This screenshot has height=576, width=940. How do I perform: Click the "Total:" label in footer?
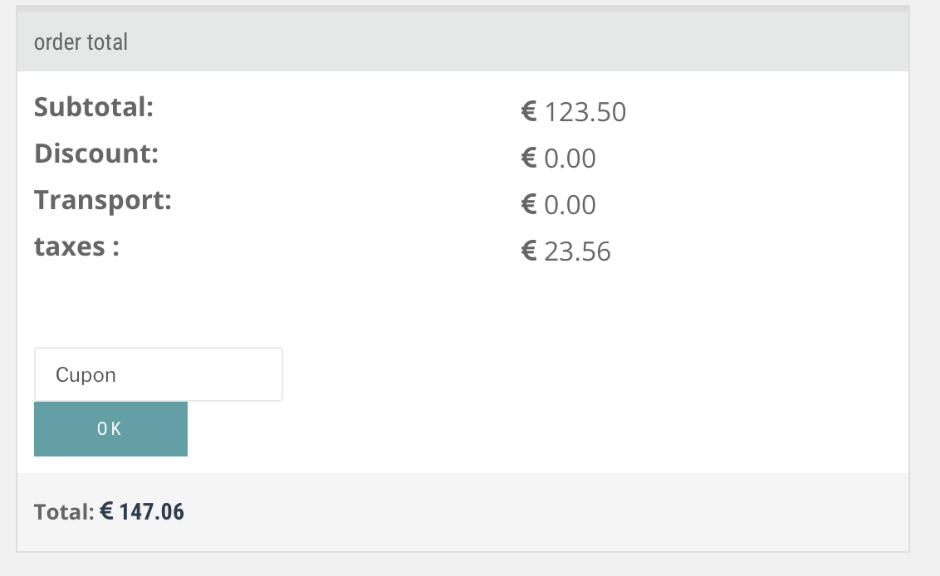pos(64,513)
